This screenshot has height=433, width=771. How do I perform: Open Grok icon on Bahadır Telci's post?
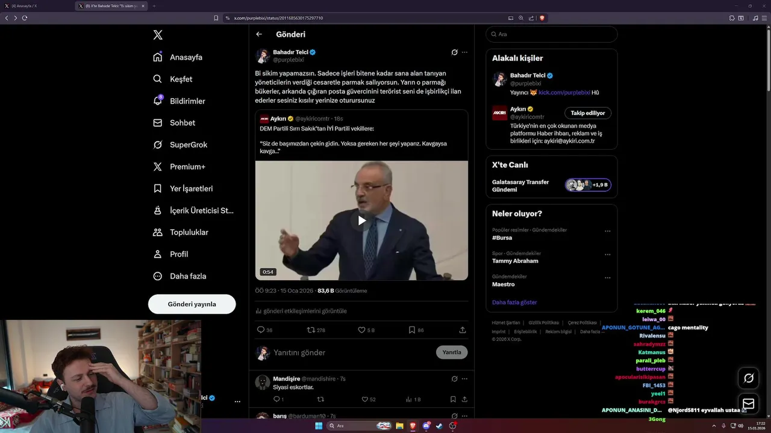point(455,52)
